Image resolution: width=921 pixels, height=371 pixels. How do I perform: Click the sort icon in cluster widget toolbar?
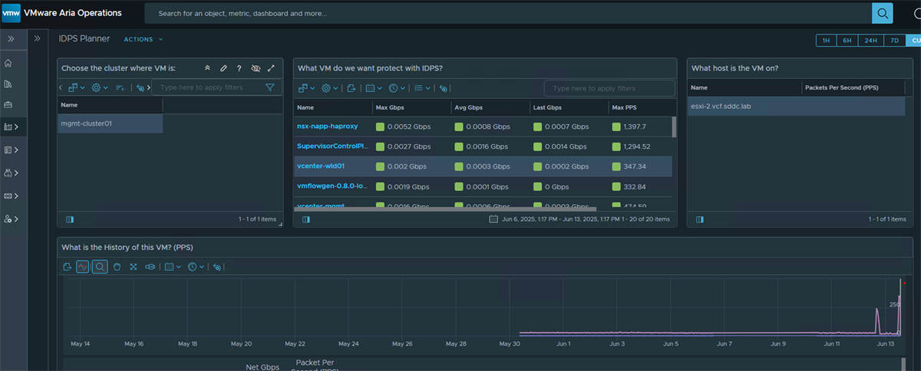120,88
